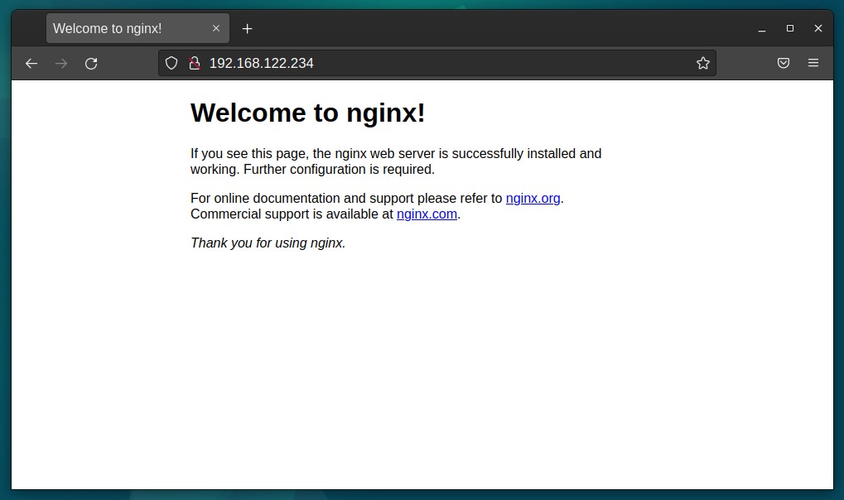Click the paragraph starting If you see this page
This screenshot has height=500, width=844.
(396, 161)
